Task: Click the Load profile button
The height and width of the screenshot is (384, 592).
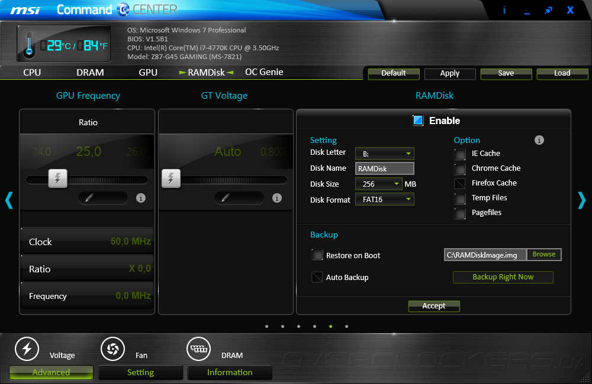Action: click(x=562, y=73)
